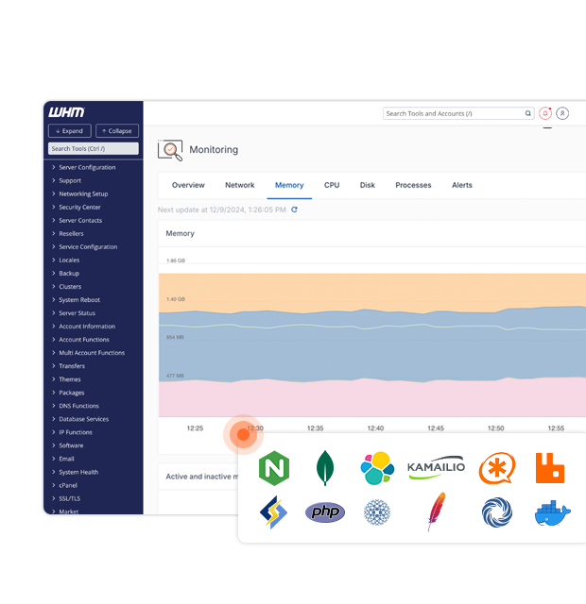Screen dimensions: 586x604
Task: Click the 12:40 label on chart axis
Action: [x=375, y=428]
